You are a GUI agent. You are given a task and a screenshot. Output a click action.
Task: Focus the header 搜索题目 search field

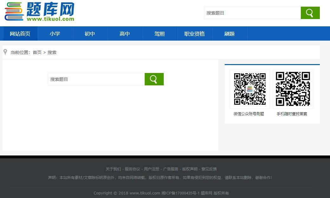(x=252, y=13)
